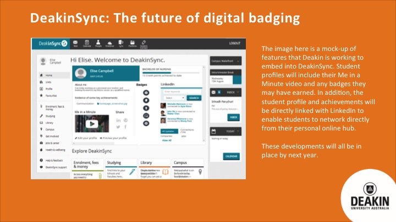The width and height of the screenshot is (396, 222).
Task: Open the LinkedIn Select dropdown
Action: 174,98
